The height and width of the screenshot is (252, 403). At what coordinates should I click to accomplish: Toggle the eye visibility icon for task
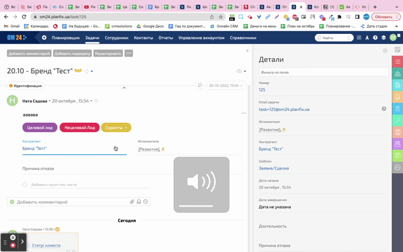pyautogui.click(x=239, y=71)
